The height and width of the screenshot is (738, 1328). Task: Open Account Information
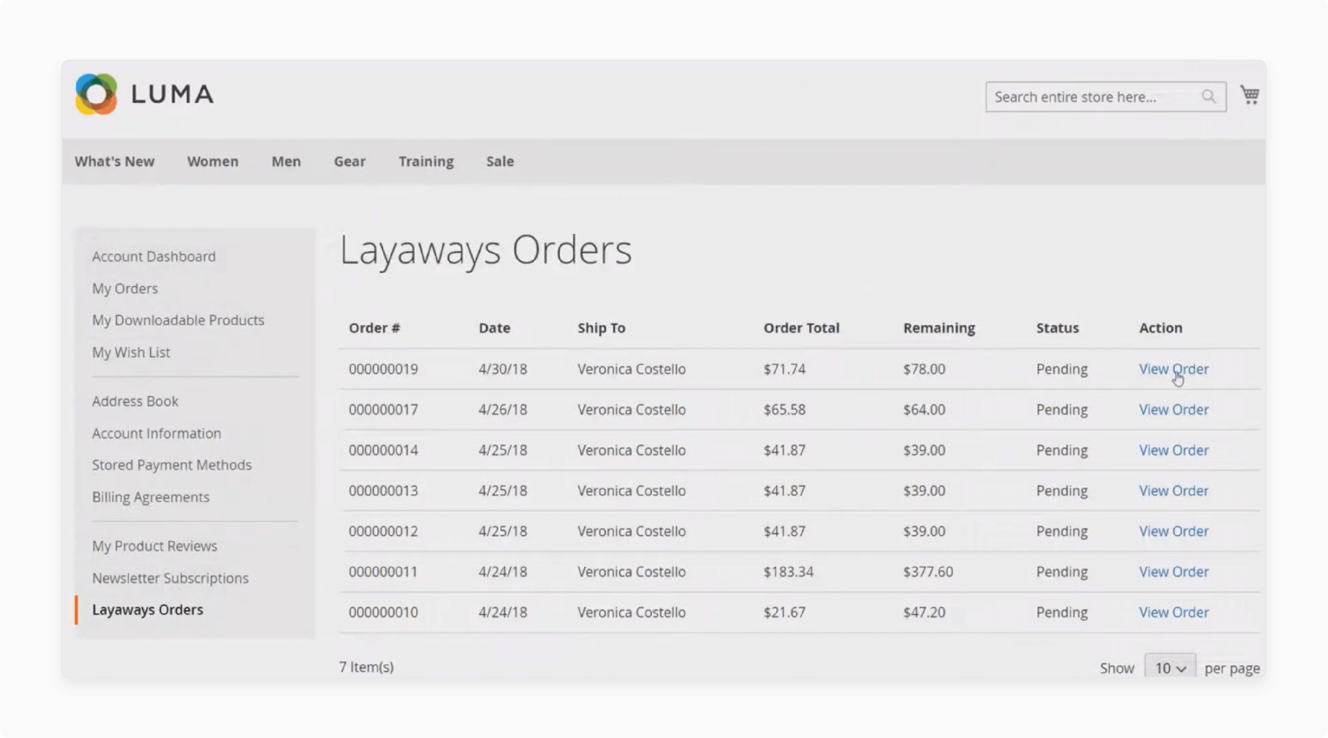(157, 433)
